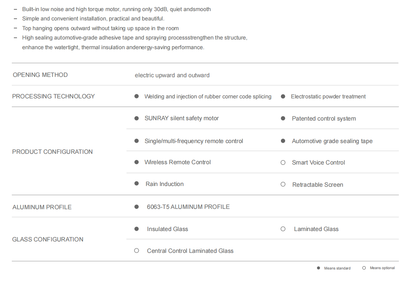Click the Automotive grade sealing tape entry
Screen dimensions: 412x283
(x=332, y=141)
